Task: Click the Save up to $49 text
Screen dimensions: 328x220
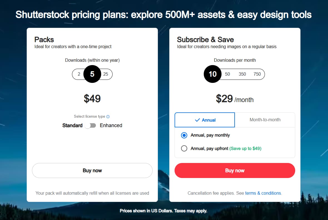Action: (x=245, y=149)
